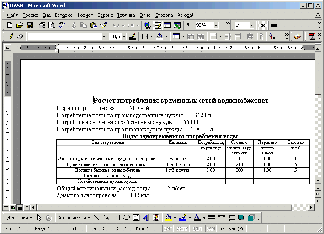324x234 pixels.
Task: Jump to the previous page arrows
Action: click(318, 187)
